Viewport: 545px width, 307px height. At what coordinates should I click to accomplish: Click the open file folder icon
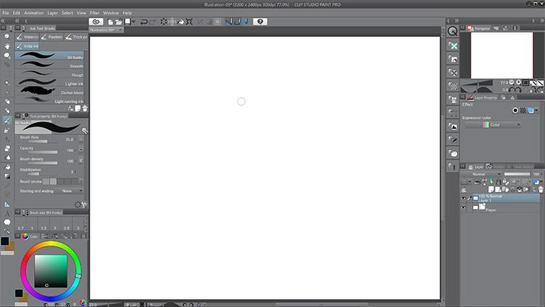(x=119, y=22)
